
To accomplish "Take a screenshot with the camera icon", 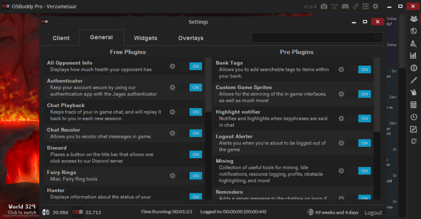I will [x=324, y=6].
